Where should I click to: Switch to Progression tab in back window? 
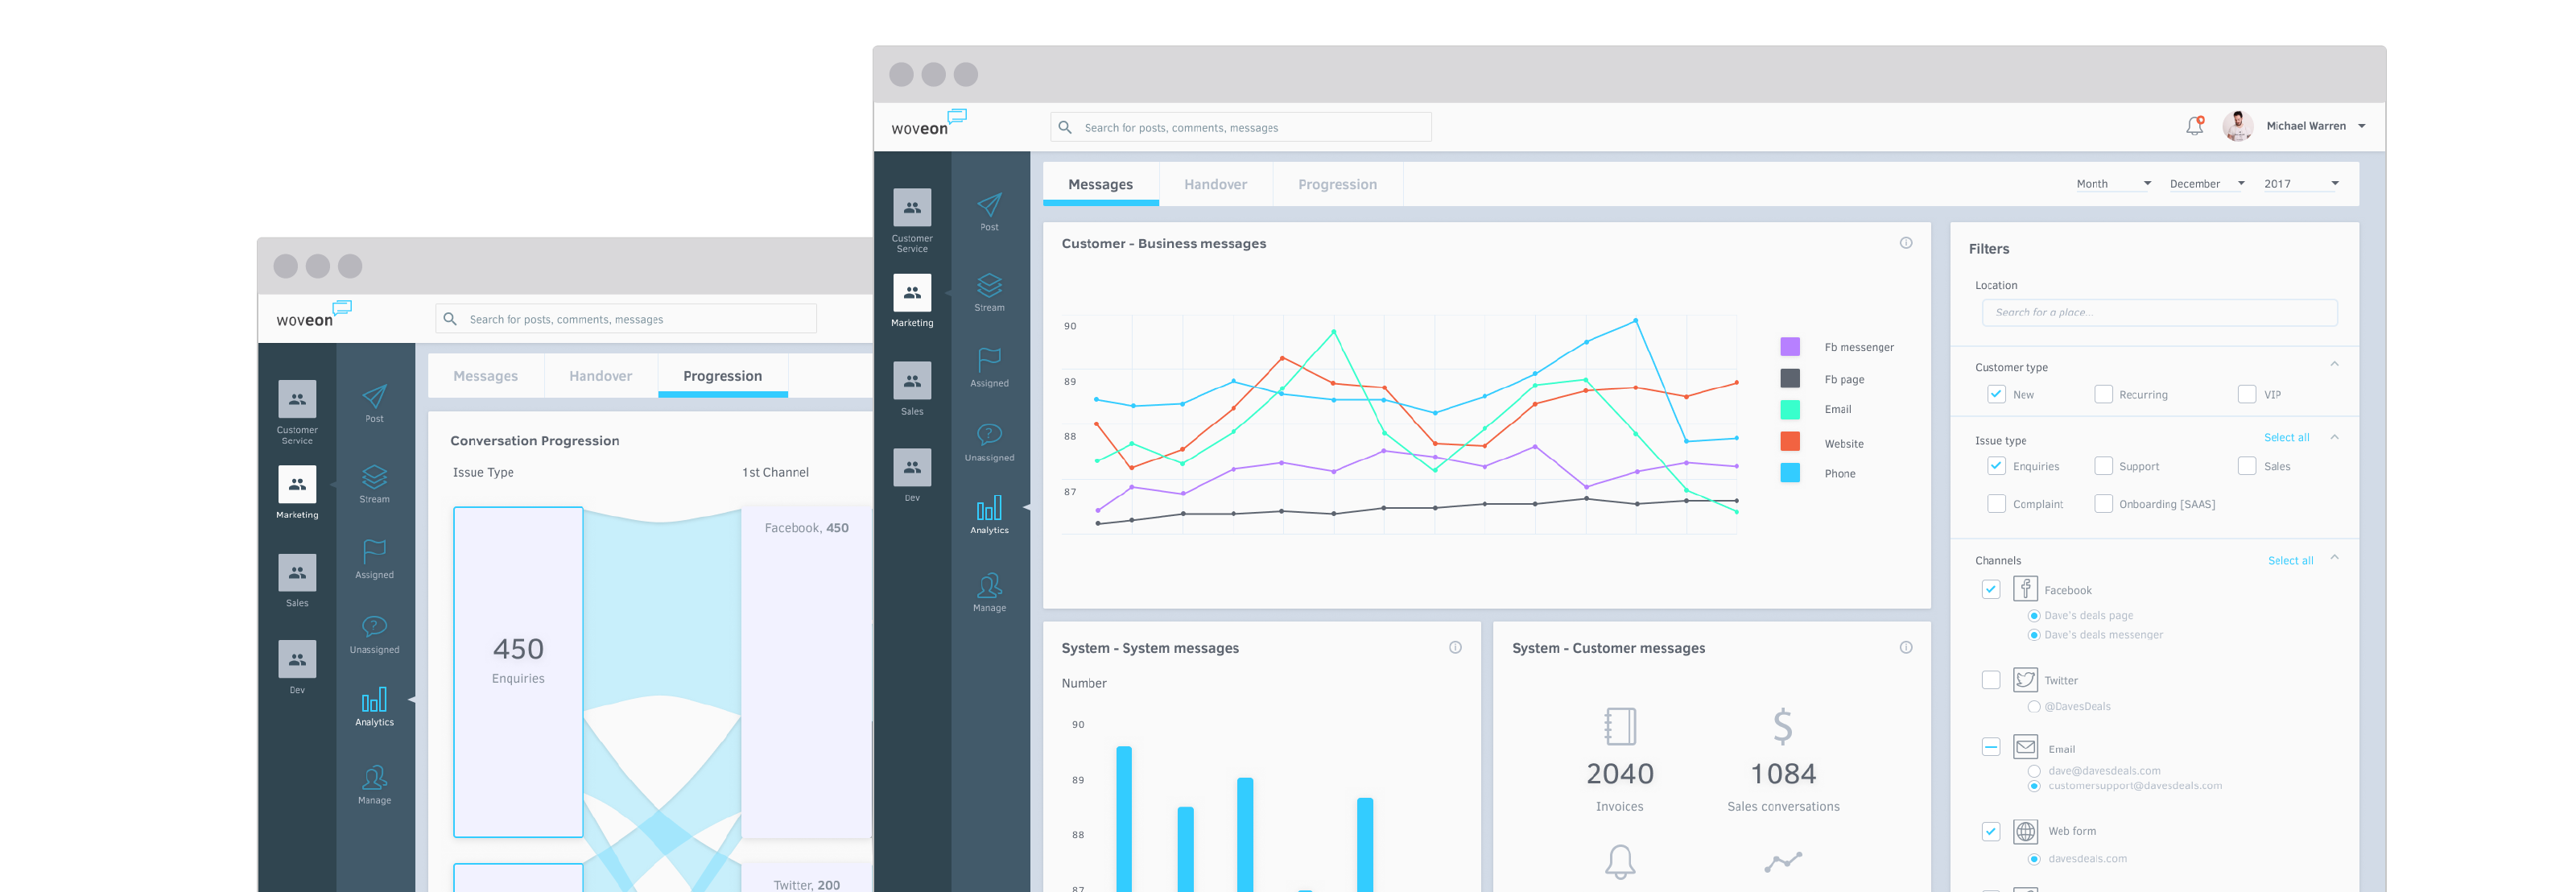722,376
